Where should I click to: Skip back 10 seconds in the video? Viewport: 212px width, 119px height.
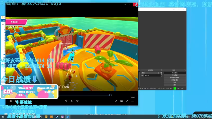[x=66, y=101]
